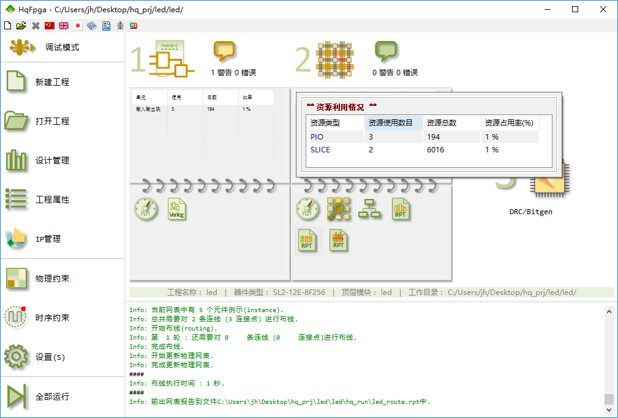Click the log panel vertical scrollbar
This screenshot has height=418, width=618.
pyautogui.click(x=609, y=355)
